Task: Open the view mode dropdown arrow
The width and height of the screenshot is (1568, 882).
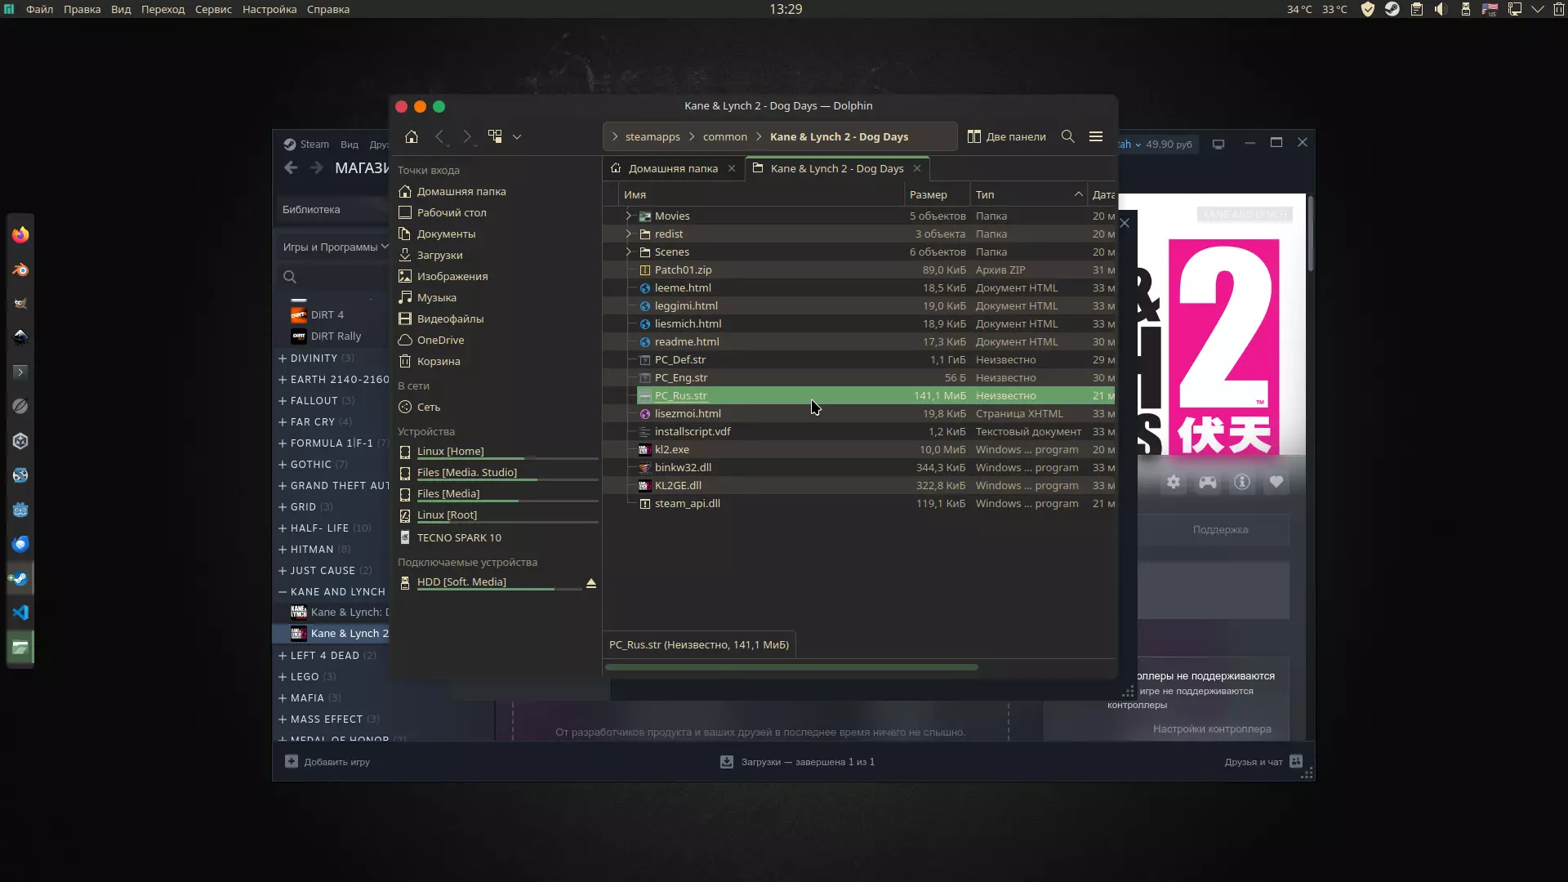Action: 517,137
